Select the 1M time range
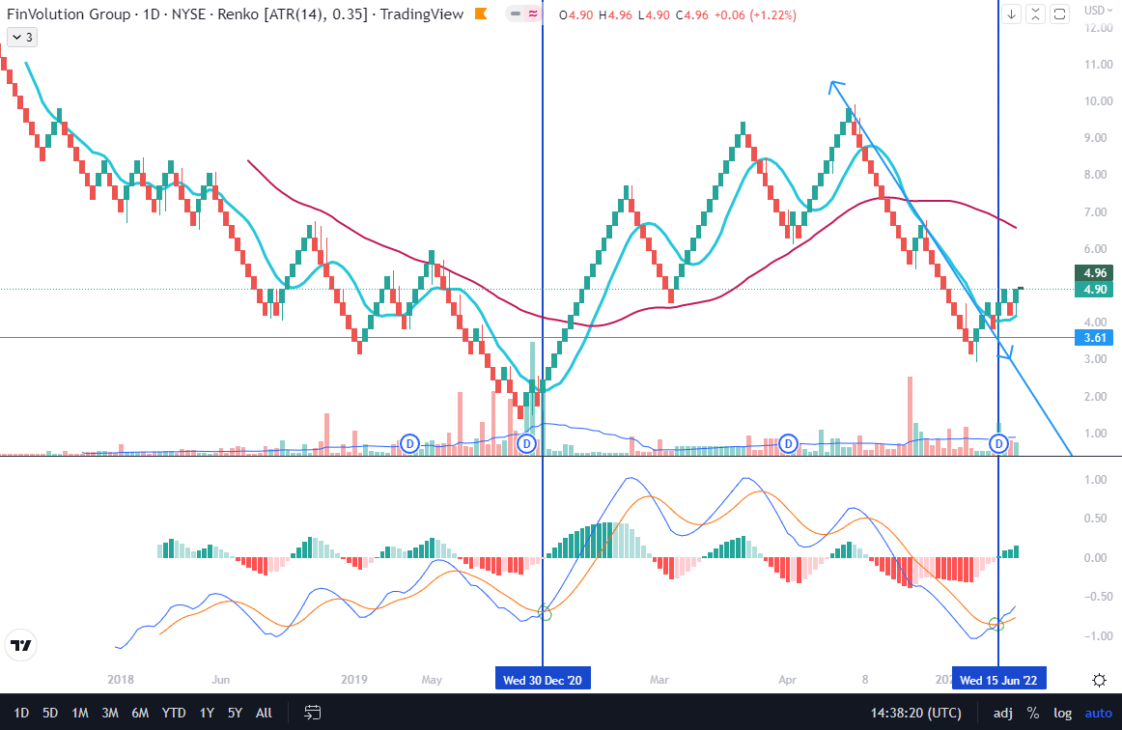Image resolution: width=1122 pixels, height=730 pixels. point(80,713)
